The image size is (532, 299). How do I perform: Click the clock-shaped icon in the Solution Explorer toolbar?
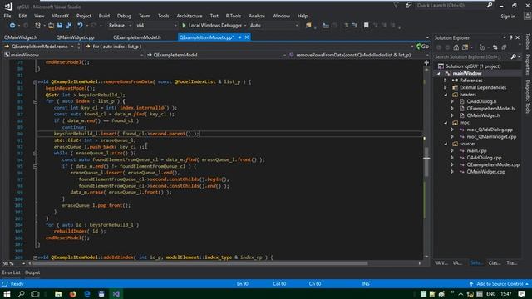[x=482, y=47]
